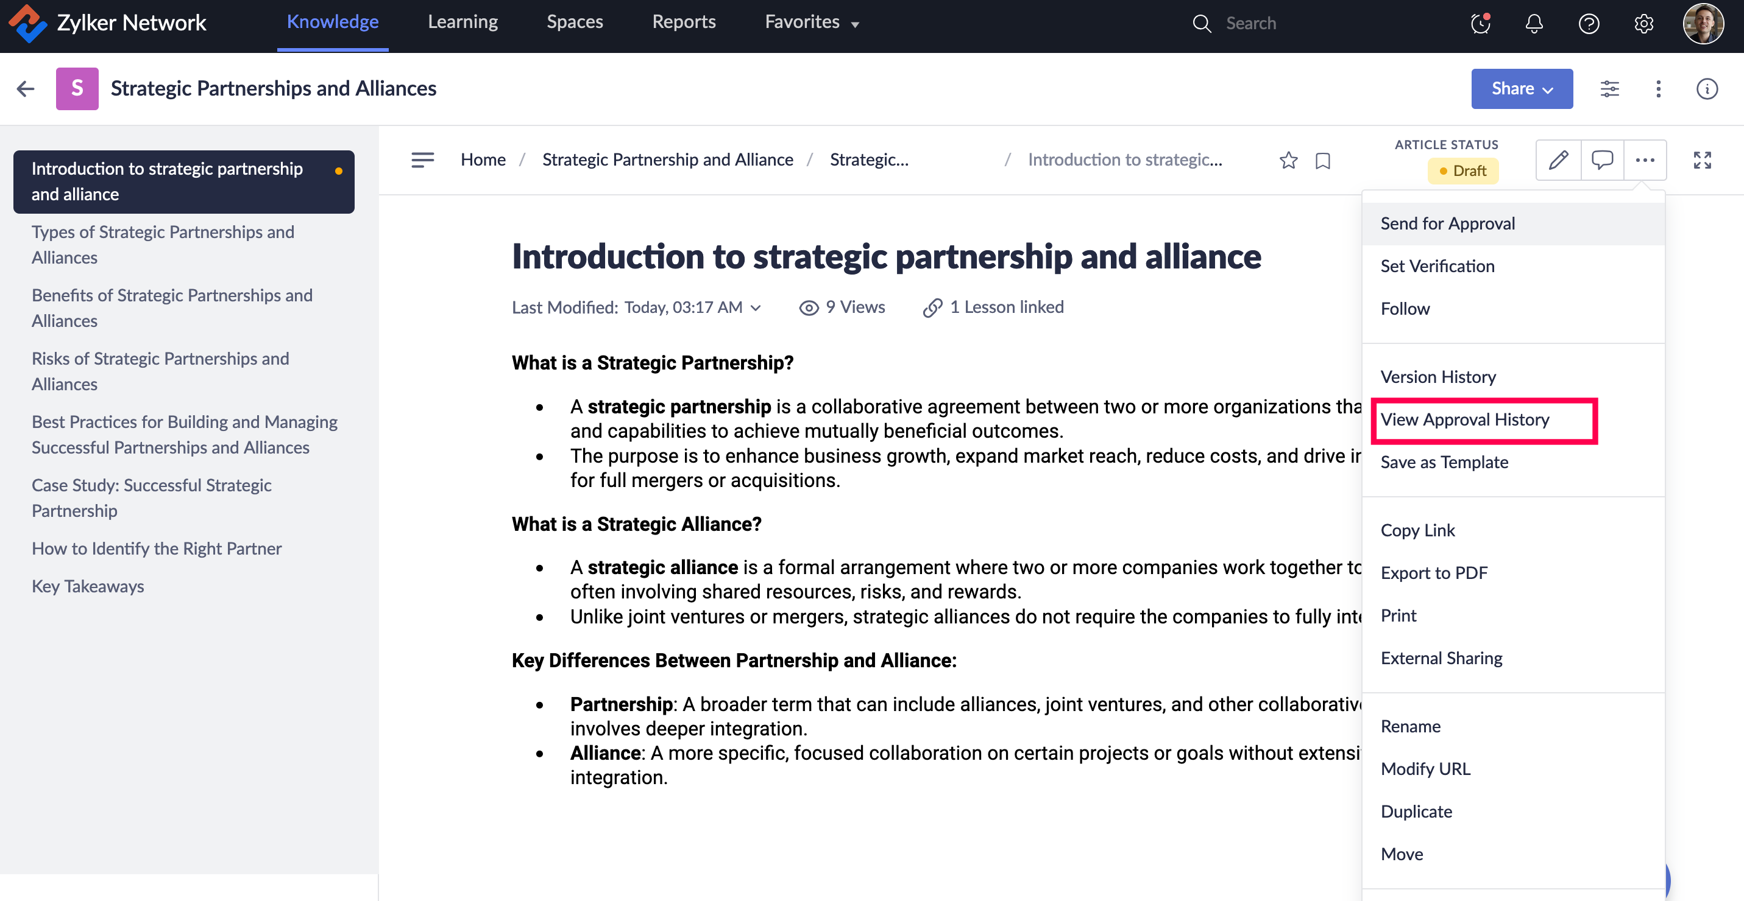Open the comments speech bubble icon
1744x901 pixels.
1602,160
